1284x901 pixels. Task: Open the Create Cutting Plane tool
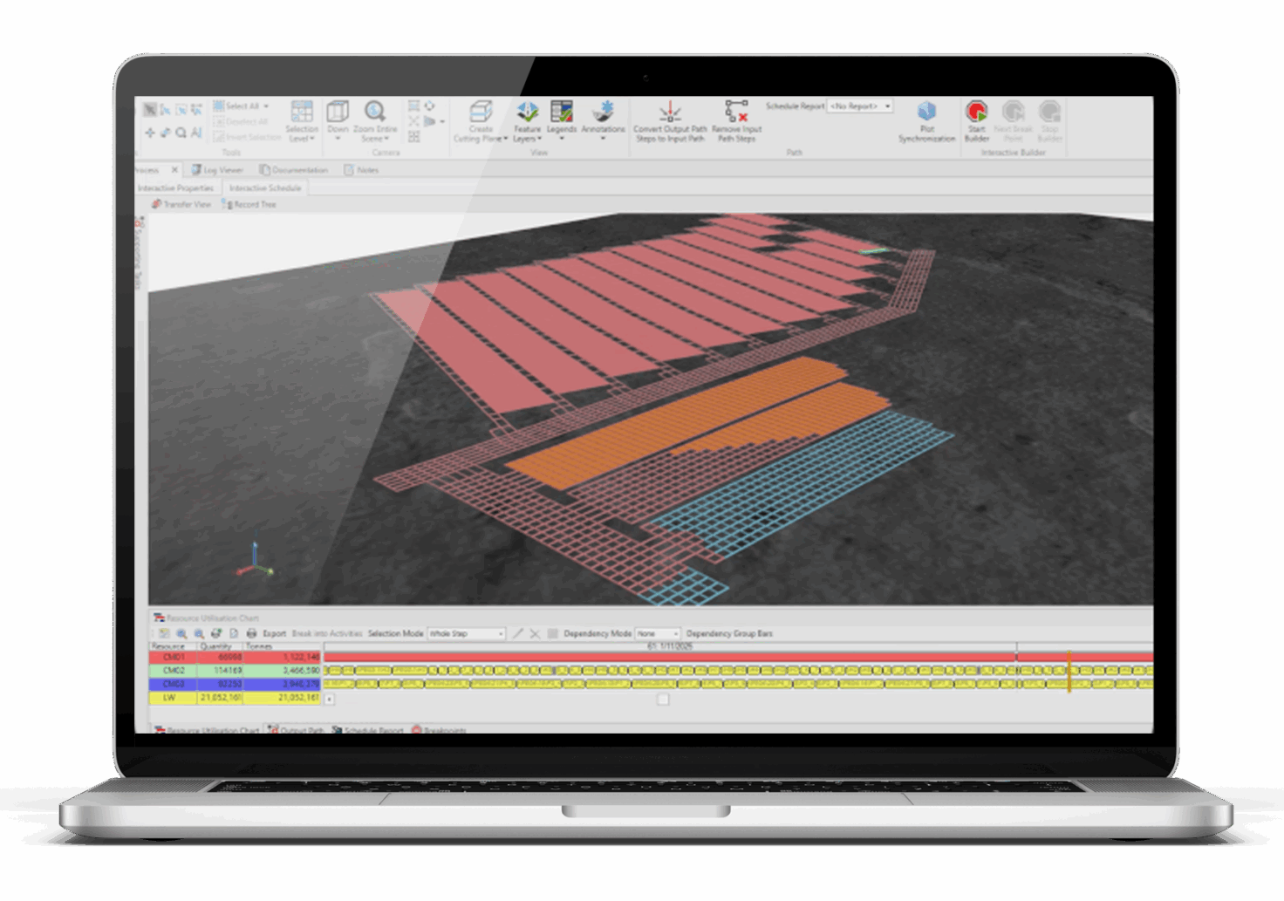coord(481,121)
